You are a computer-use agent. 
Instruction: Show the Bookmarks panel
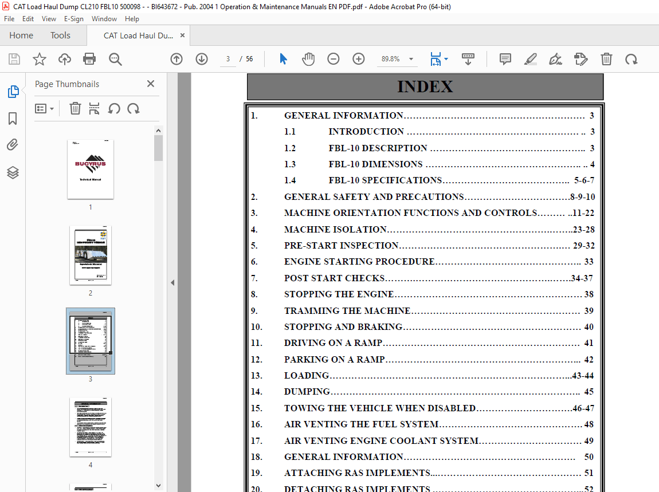click(x=13, y=119)
